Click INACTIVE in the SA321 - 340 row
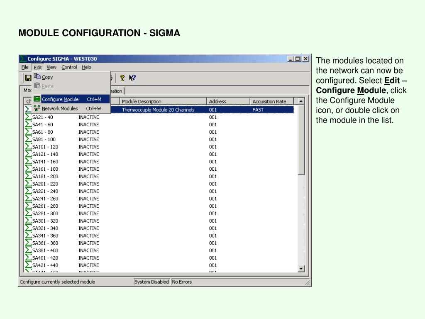This screenshot has height=319, width=425. tap(89, 228)
